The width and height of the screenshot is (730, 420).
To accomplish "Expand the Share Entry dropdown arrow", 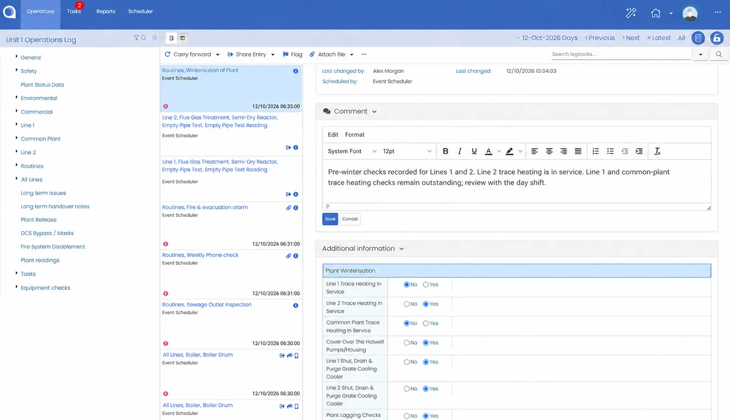I will pos(273,55).
